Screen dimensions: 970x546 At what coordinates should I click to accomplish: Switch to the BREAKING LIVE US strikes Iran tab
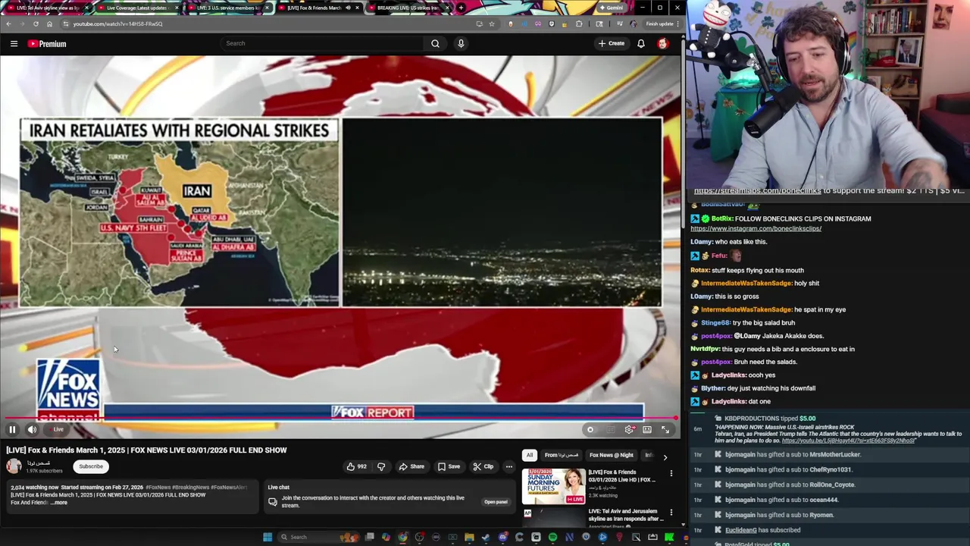point(408,8)
